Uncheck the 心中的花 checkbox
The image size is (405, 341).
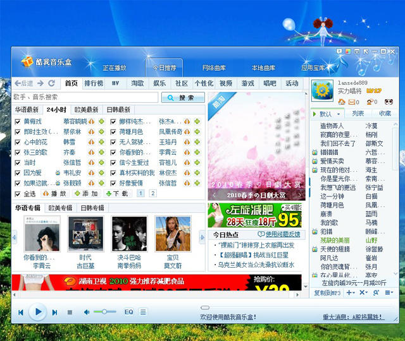18,142
